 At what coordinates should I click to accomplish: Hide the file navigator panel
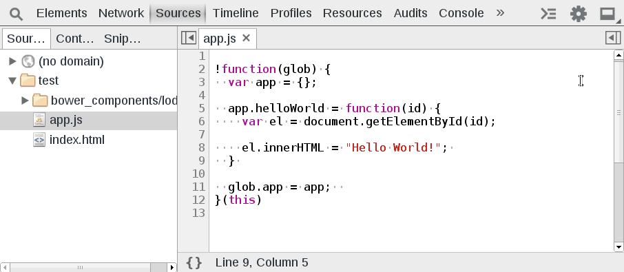pyautogui.click(x=188, y=38)
